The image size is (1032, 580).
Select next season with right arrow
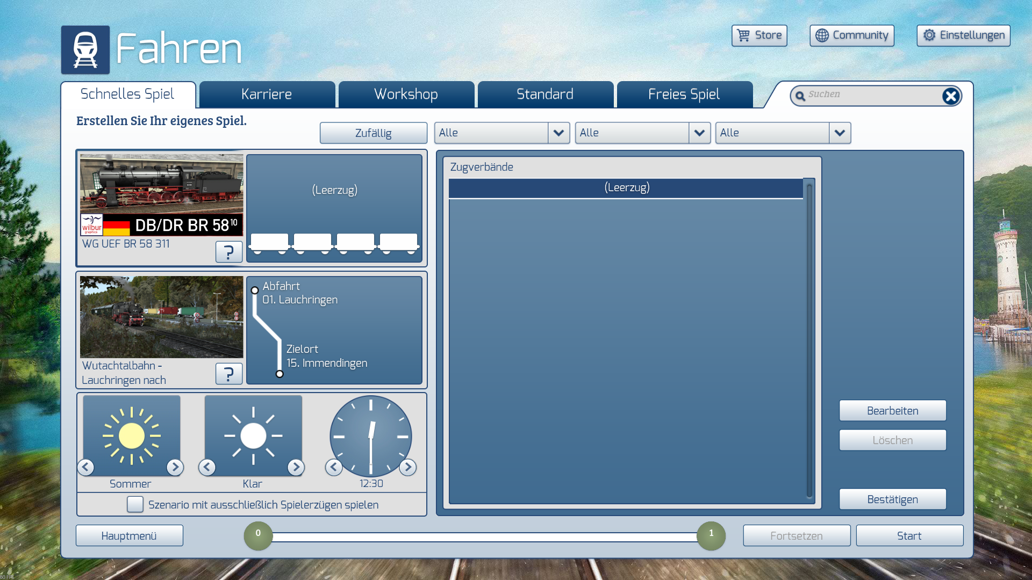point(175,467)
